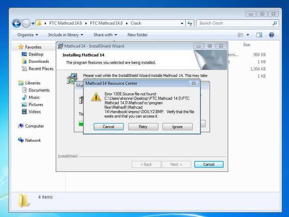Open the Share with menu
The image size is (289, 217).
click(x=105, y=35)
